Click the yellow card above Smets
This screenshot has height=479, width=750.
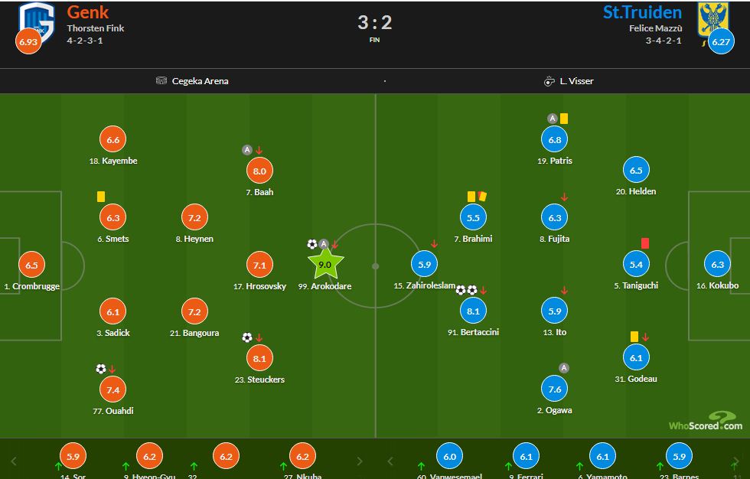pyautogui.click(x=101, y=197)
